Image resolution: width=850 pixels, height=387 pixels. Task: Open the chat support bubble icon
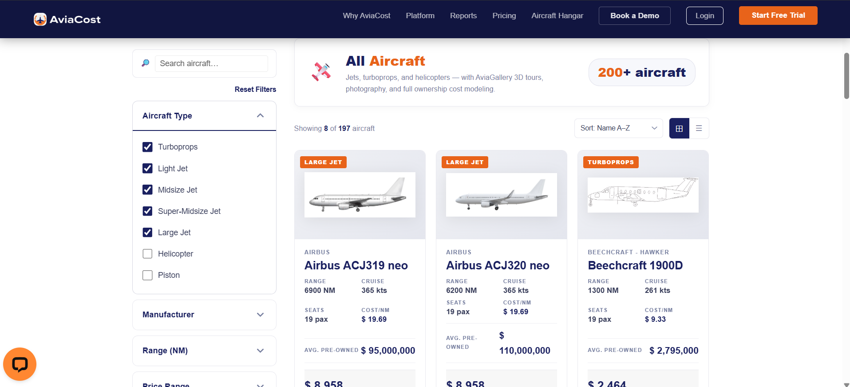coord(20,364)
